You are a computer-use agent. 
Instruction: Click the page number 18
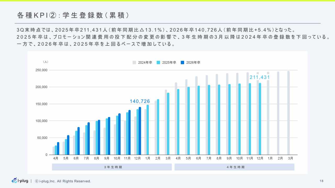[322, 181]
